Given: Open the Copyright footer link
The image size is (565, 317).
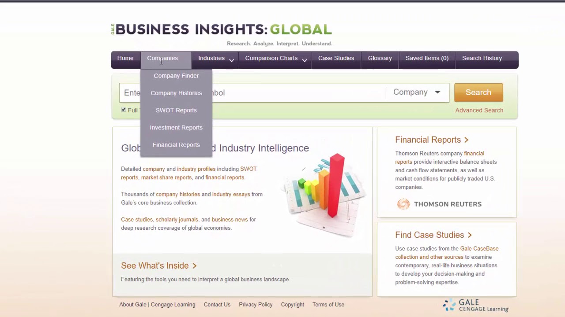Looking at the screenshot, I should coord(293,305).
